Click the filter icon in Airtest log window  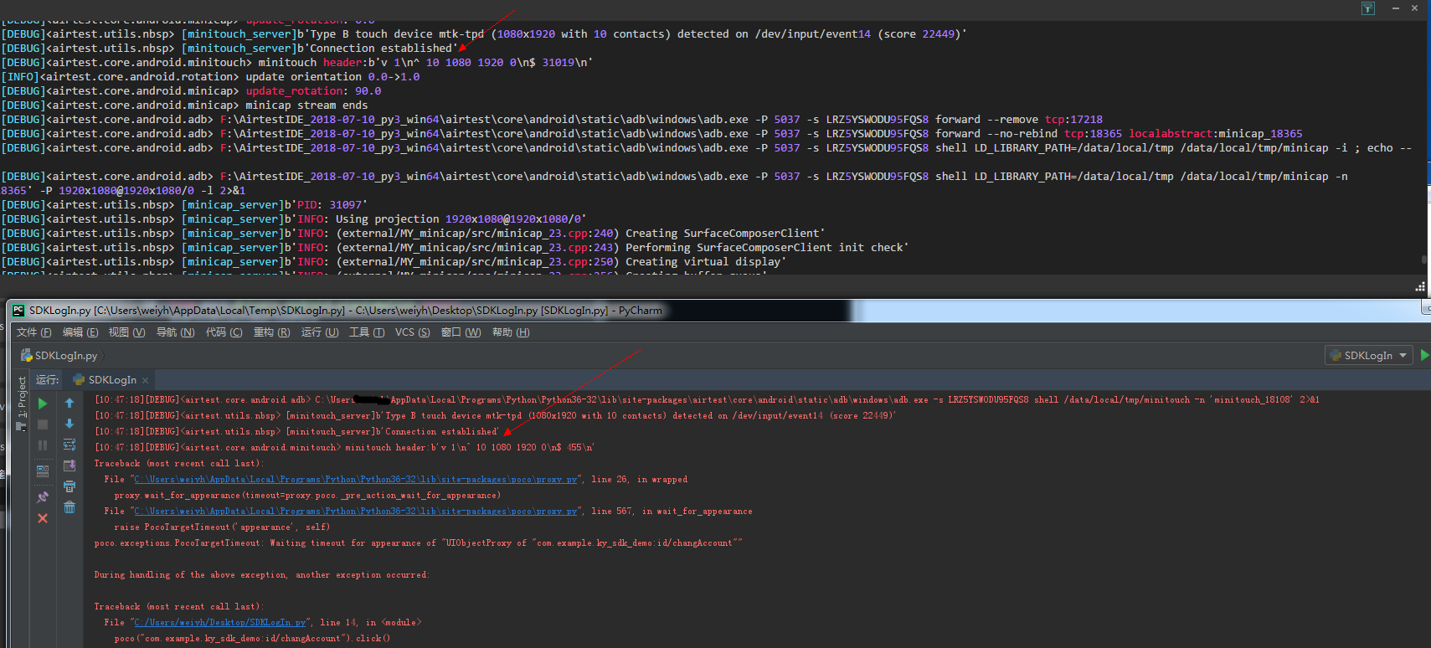1368,8
